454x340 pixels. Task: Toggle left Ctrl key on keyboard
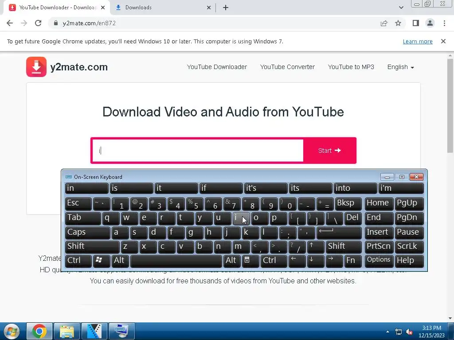pos(78,261)
